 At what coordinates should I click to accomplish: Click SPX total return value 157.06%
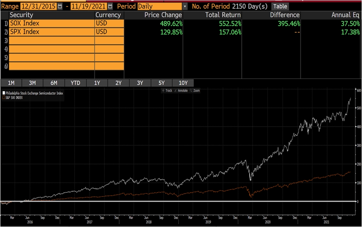(230, 32)
